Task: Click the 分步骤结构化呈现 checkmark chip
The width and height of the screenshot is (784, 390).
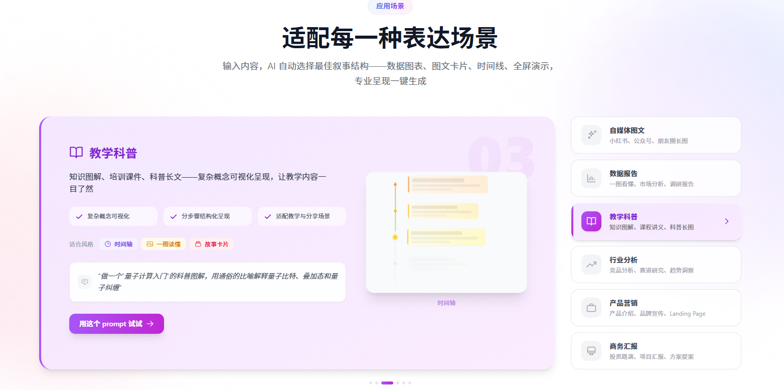Action: (208, 216)
